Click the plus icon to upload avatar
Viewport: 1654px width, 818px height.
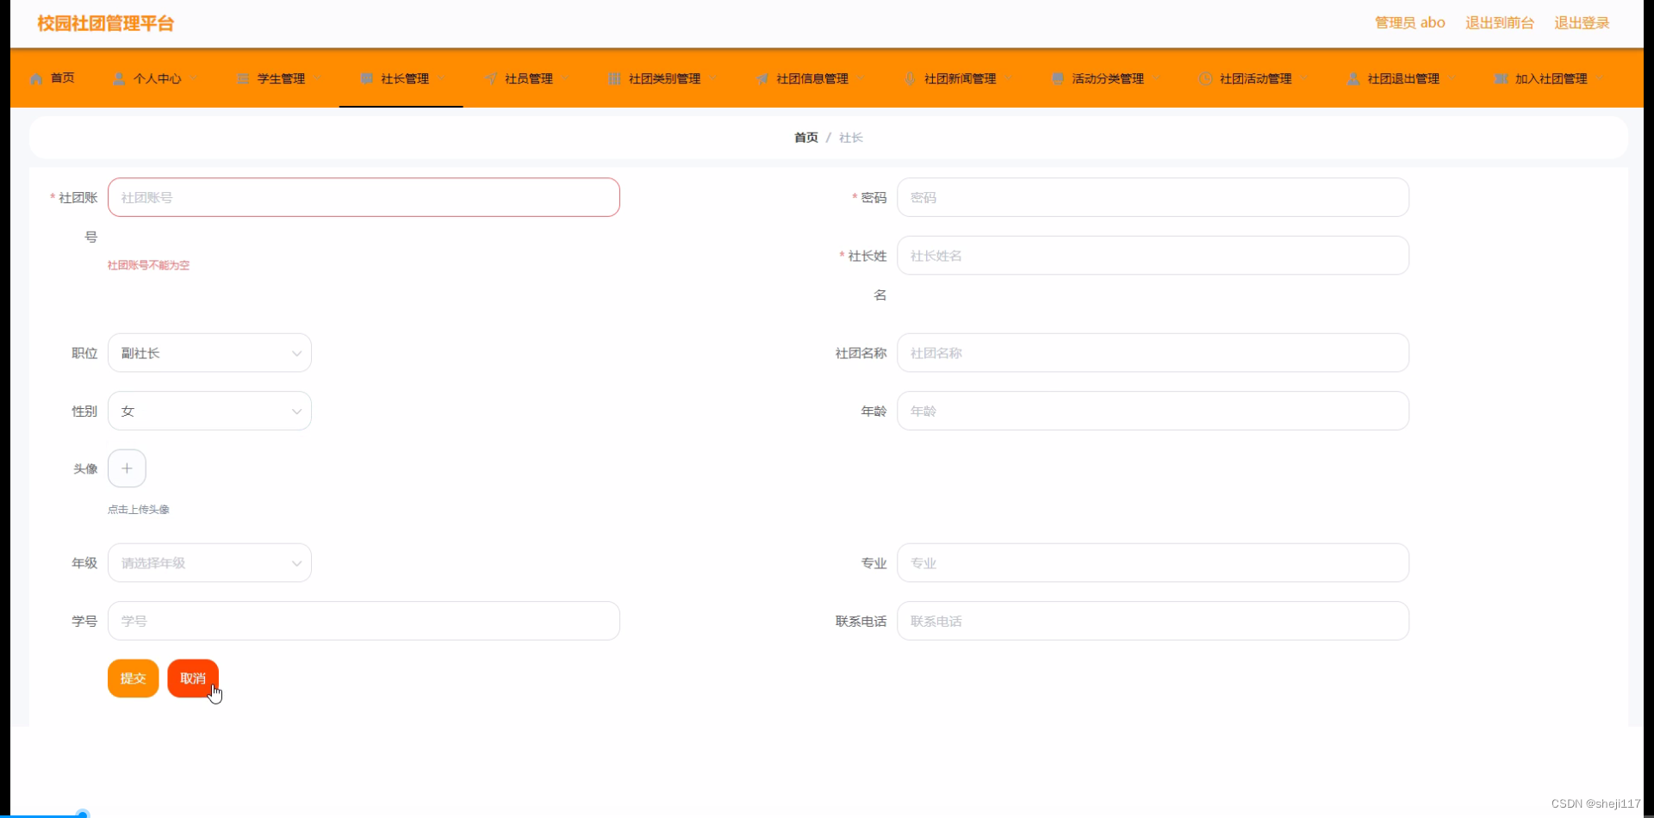[x=127, y=468]
